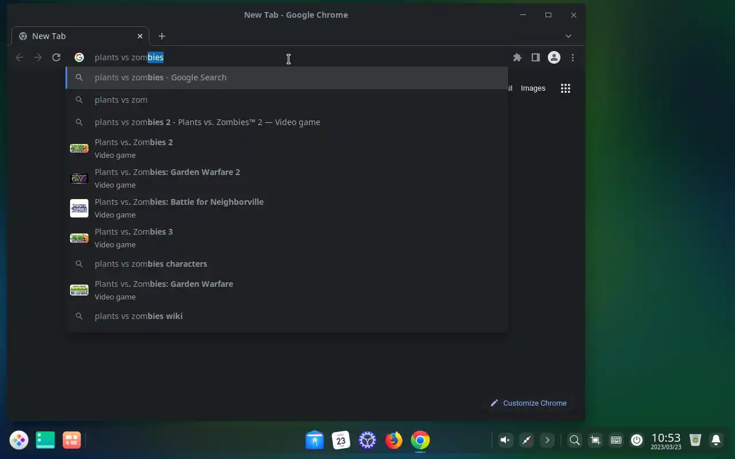The image size is (735, 459).
Task: Open the on-screen keyboard tray icon
Action: pos(616,440)
